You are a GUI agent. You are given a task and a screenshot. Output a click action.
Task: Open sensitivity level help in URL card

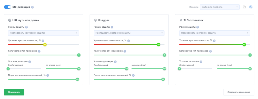(43, 41)
